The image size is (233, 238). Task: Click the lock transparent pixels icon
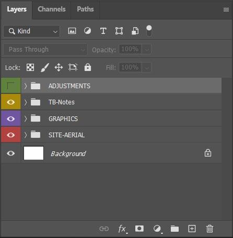click(x=30, y=67)
